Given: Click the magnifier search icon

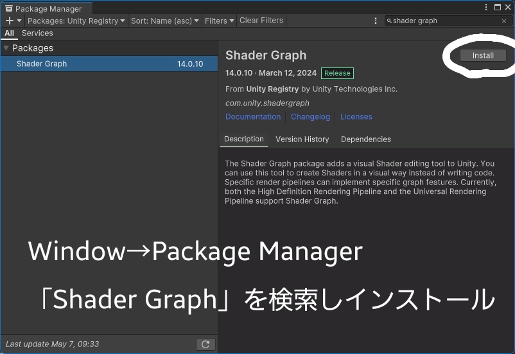Looking at the screenshot, I should click(389, 21).
